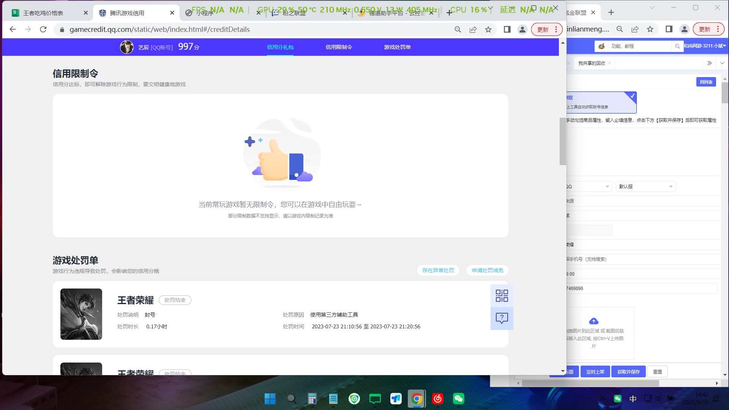Close the 我共享的回收 page tab
This screenshot has width=729, height=410.
pyautogui.click(x=609, y=63)
